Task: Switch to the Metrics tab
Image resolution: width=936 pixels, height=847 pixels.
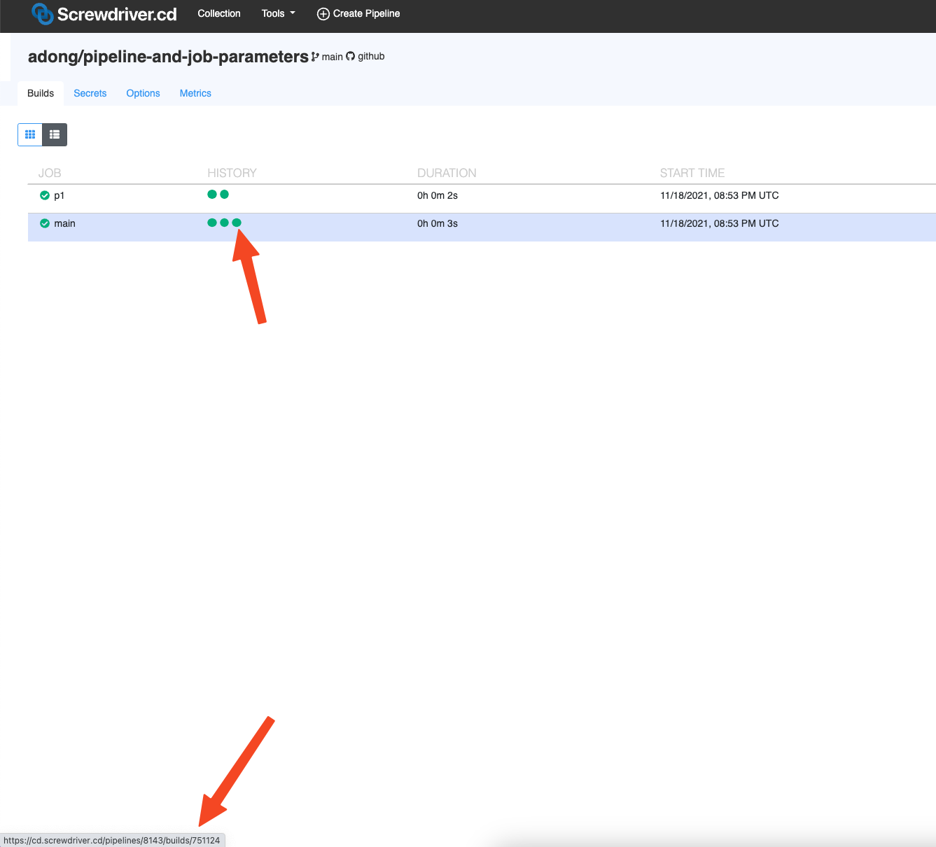Action: 195,93
